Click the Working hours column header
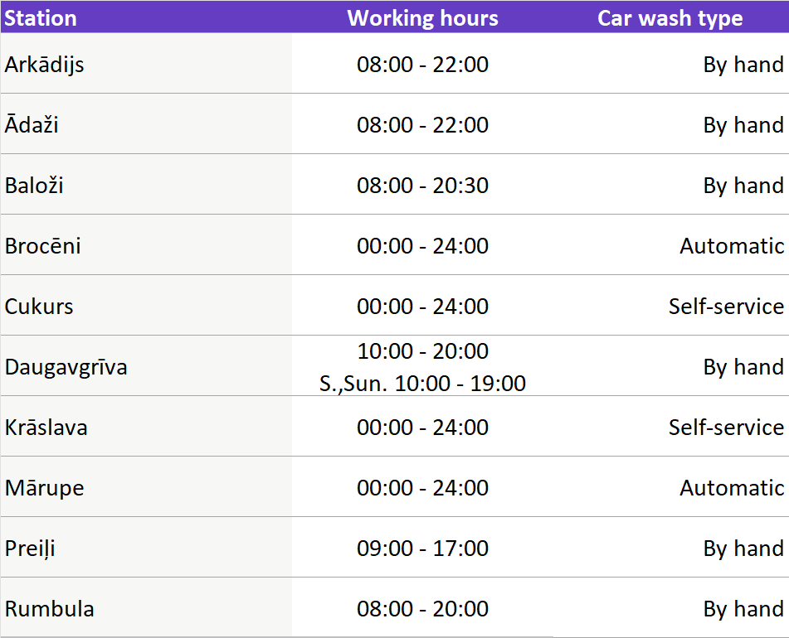Screen dimensions: 789x638 (x=422, y=18)
